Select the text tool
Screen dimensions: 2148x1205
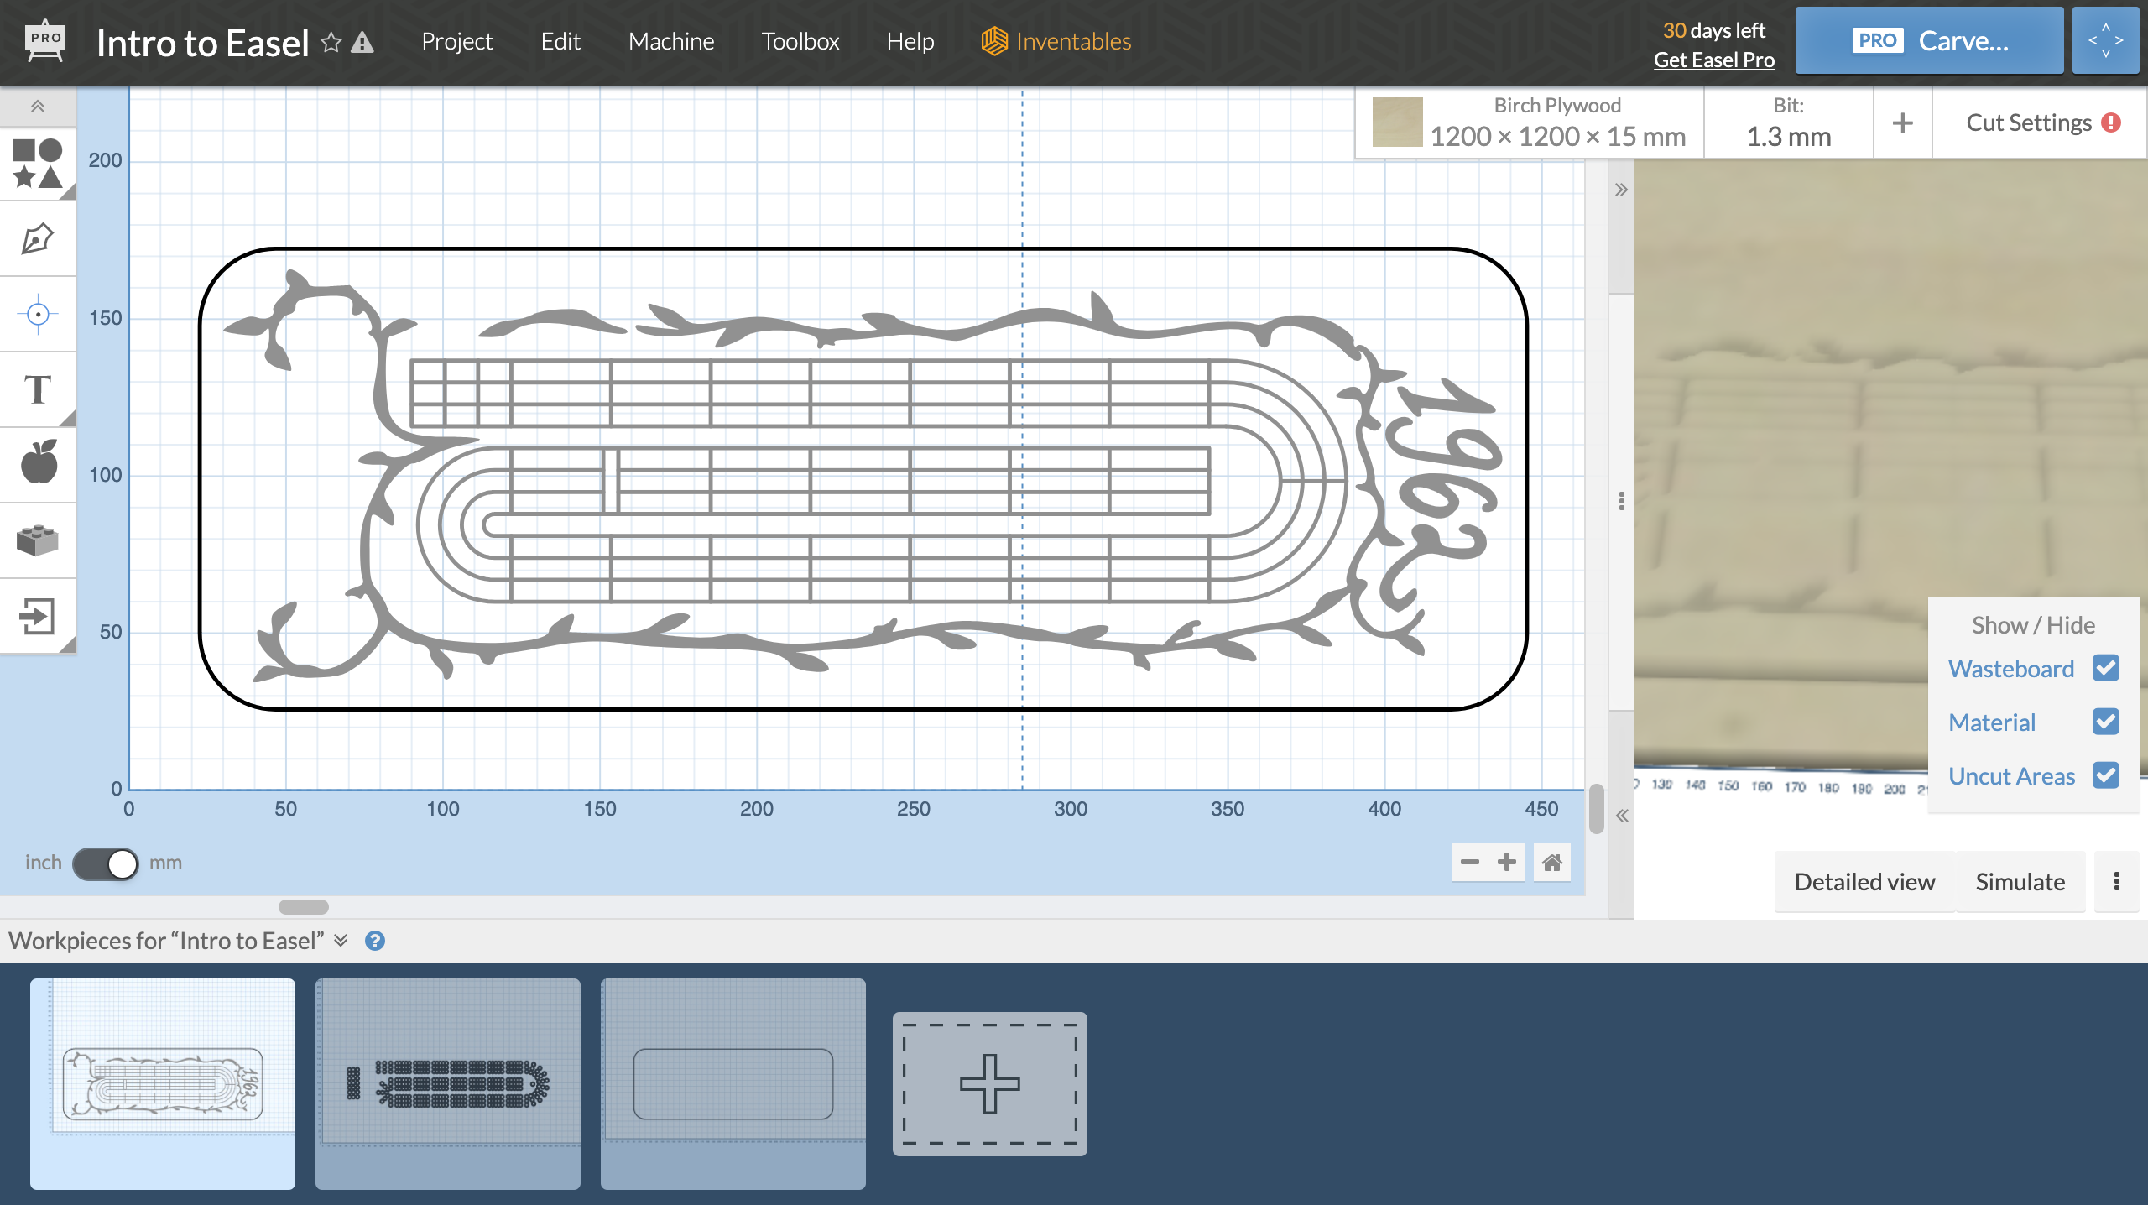(39, 388)
